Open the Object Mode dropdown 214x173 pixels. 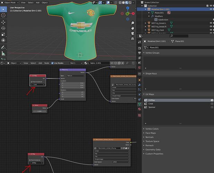click(10, 2)
